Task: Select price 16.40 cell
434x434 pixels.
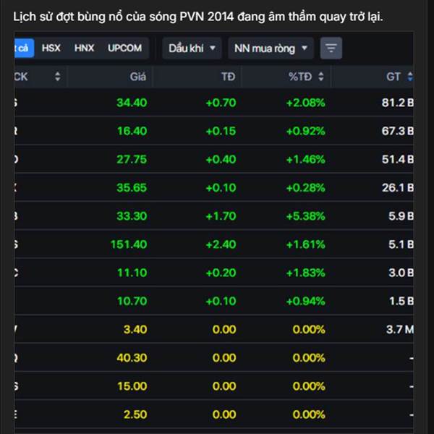Action: click(x=132, y=131)
